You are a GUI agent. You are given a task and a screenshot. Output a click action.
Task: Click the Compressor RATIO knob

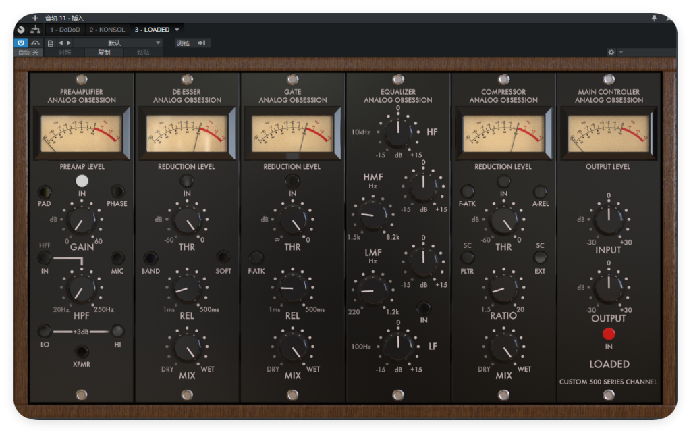[503, 289]
